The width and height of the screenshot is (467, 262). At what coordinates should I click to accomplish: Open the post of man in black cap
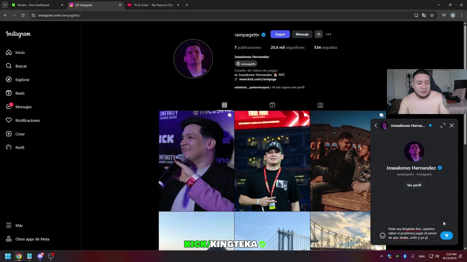[x=272, y=161]
